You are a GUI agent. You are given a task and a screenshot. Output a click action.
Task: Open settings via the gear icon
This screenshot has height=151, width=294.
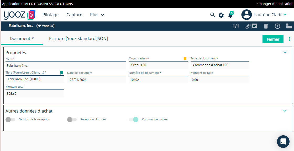(x=221, y=15)
